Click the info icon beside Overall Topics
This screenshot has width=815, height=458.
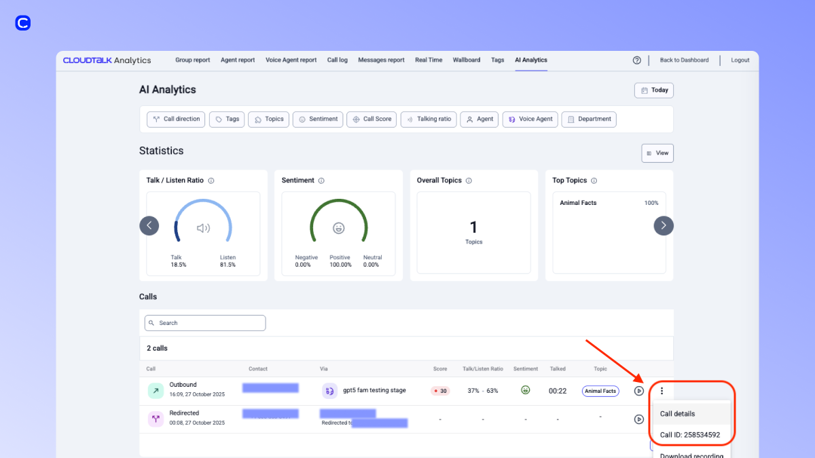click(469, 180)
